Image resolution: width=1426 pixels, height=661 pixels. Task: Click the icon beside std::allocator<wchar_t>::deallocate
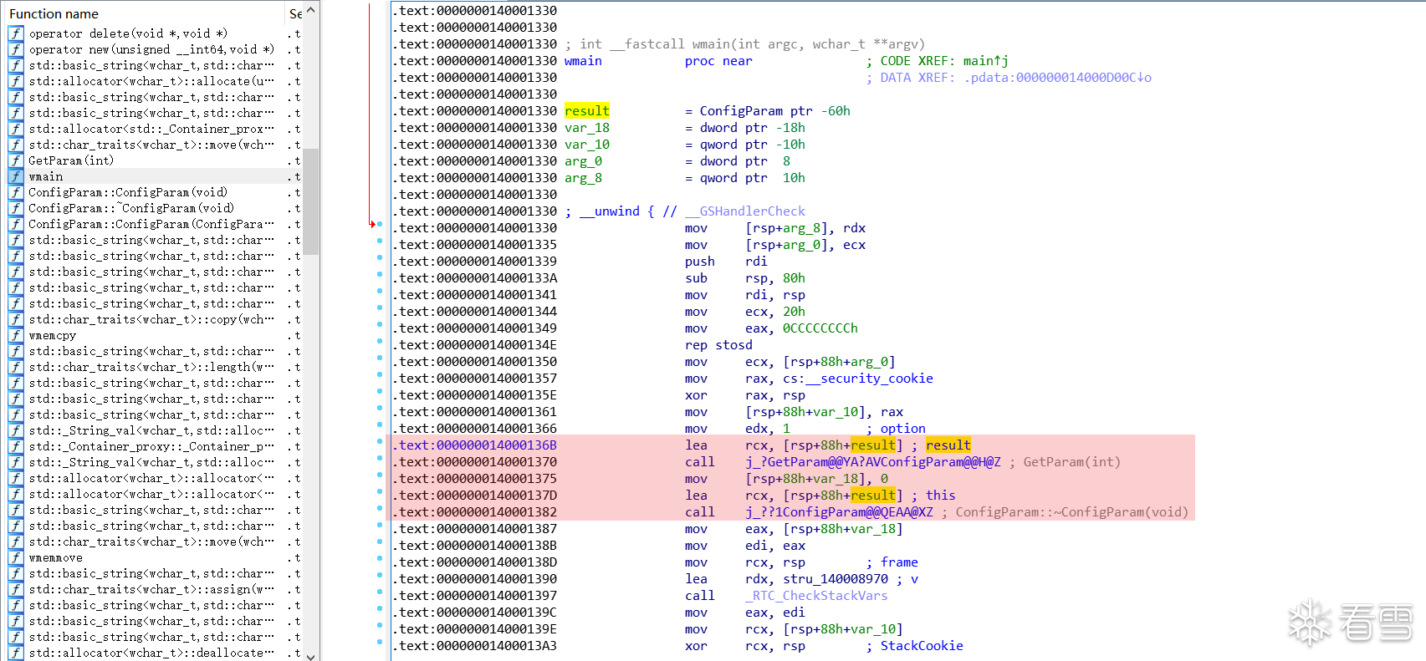tap(16, 653)
